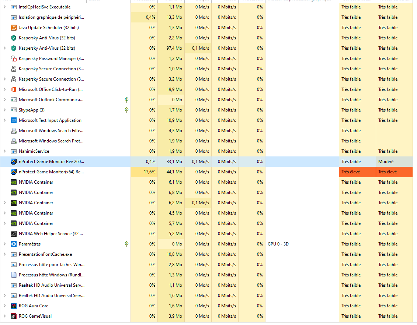Click the Kaspersky Password Manager lock icon

(14, 59)
